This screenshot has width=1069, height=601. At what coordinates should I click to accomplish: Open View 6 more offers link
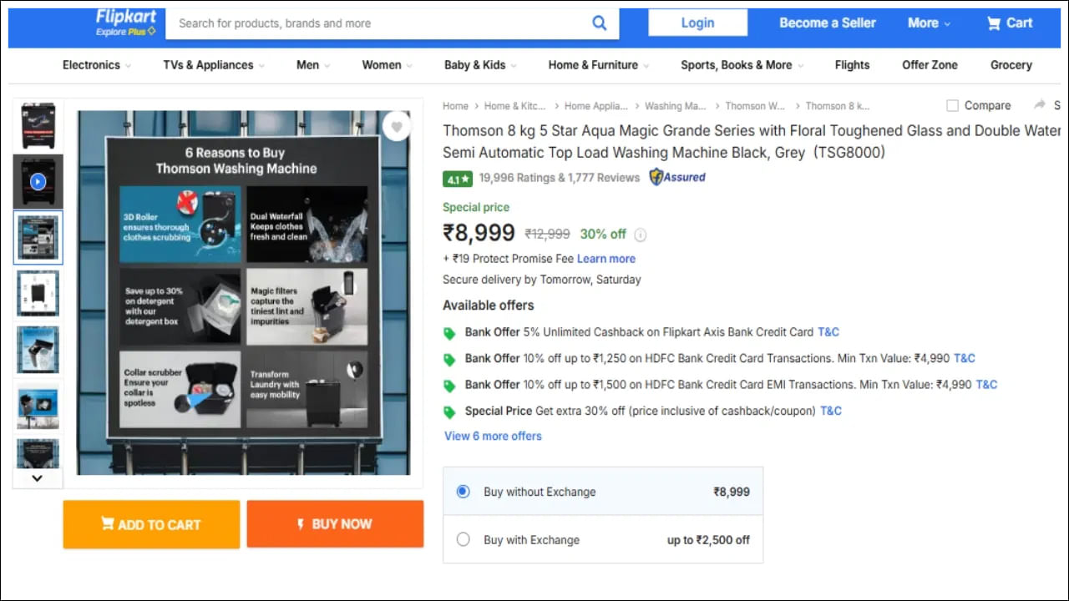click(x=493, y=436)
